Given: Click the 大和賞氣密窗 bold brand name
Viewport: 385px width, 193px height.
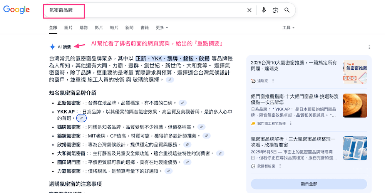Looking at the screenshot, I should [72, 154].
